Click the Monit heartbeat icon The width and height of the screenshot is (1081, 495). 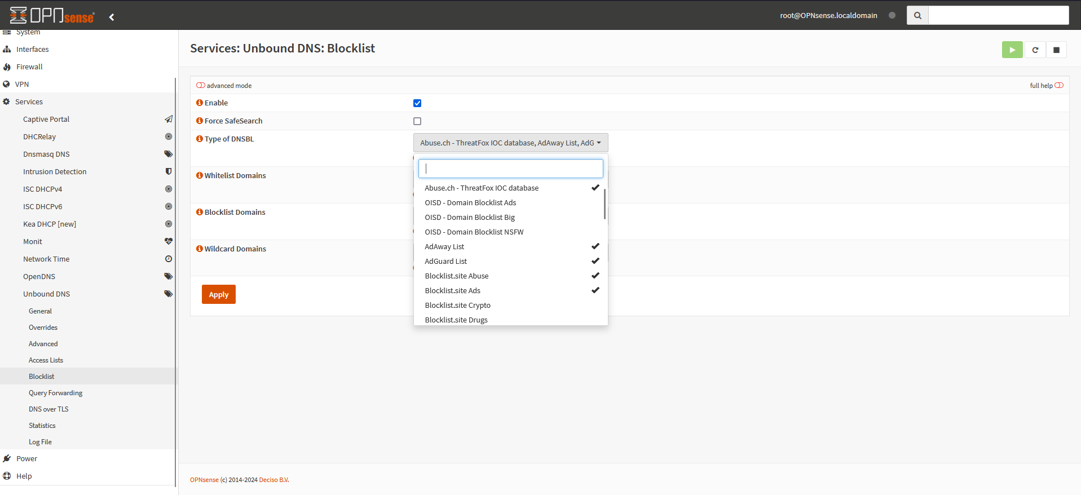coord(168,241)
